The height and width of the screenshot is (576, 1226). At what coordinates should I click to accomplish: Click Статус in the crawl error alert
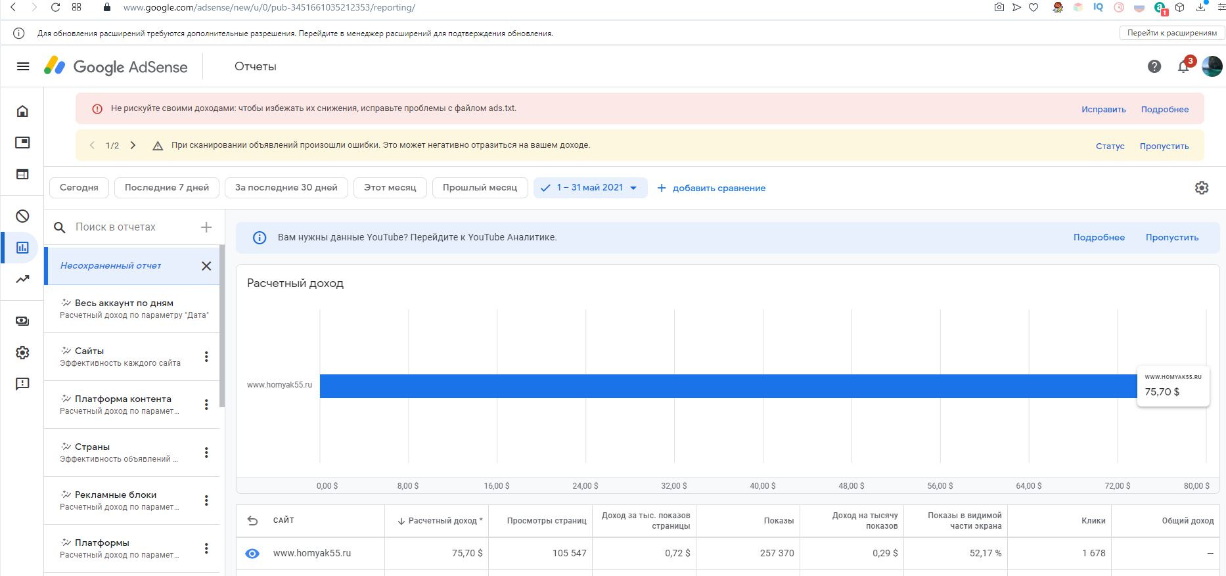click(1110, 146)
